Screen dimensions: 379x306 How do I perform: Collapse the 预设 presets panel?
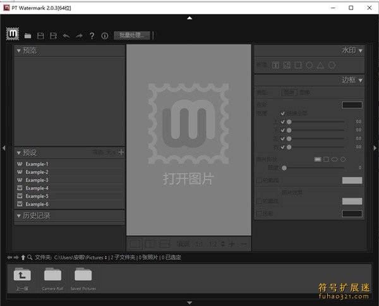pos(18,152)
